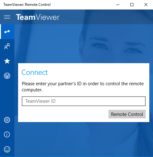This screenshot has width=153, height=157.
Task: Focus the TeamViewer ID input field
Action: [84, 101]
